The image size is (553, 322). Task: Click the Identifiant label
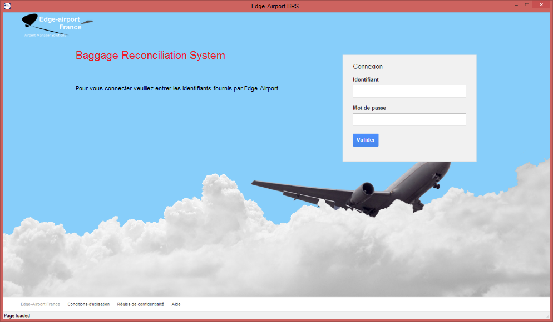point(366,80)
